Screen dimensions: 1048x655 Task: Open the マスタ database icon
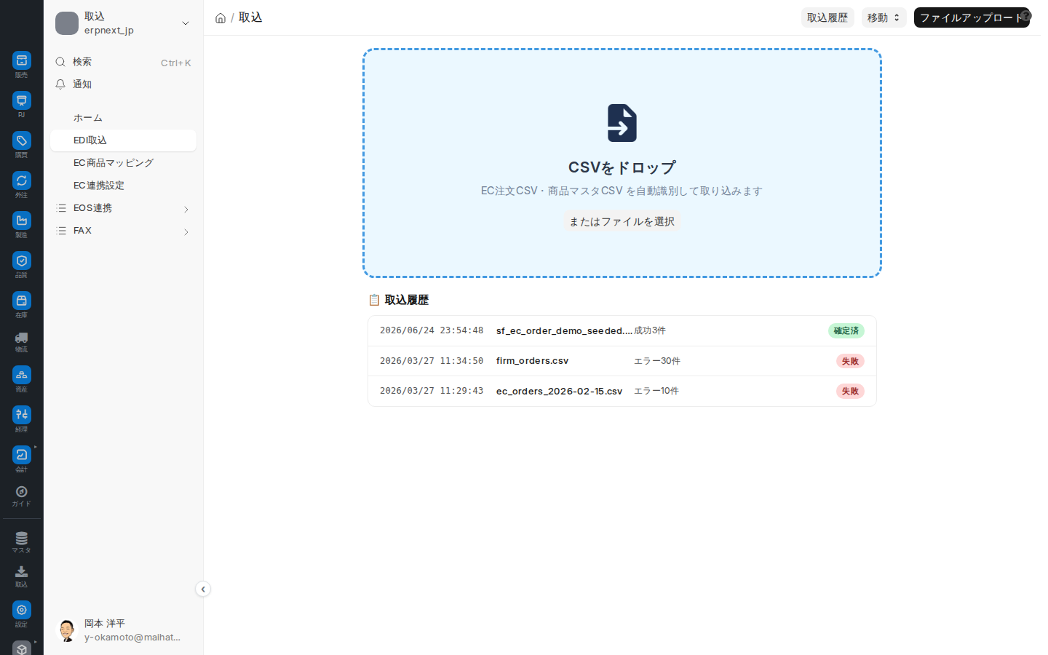coord(22,539)
